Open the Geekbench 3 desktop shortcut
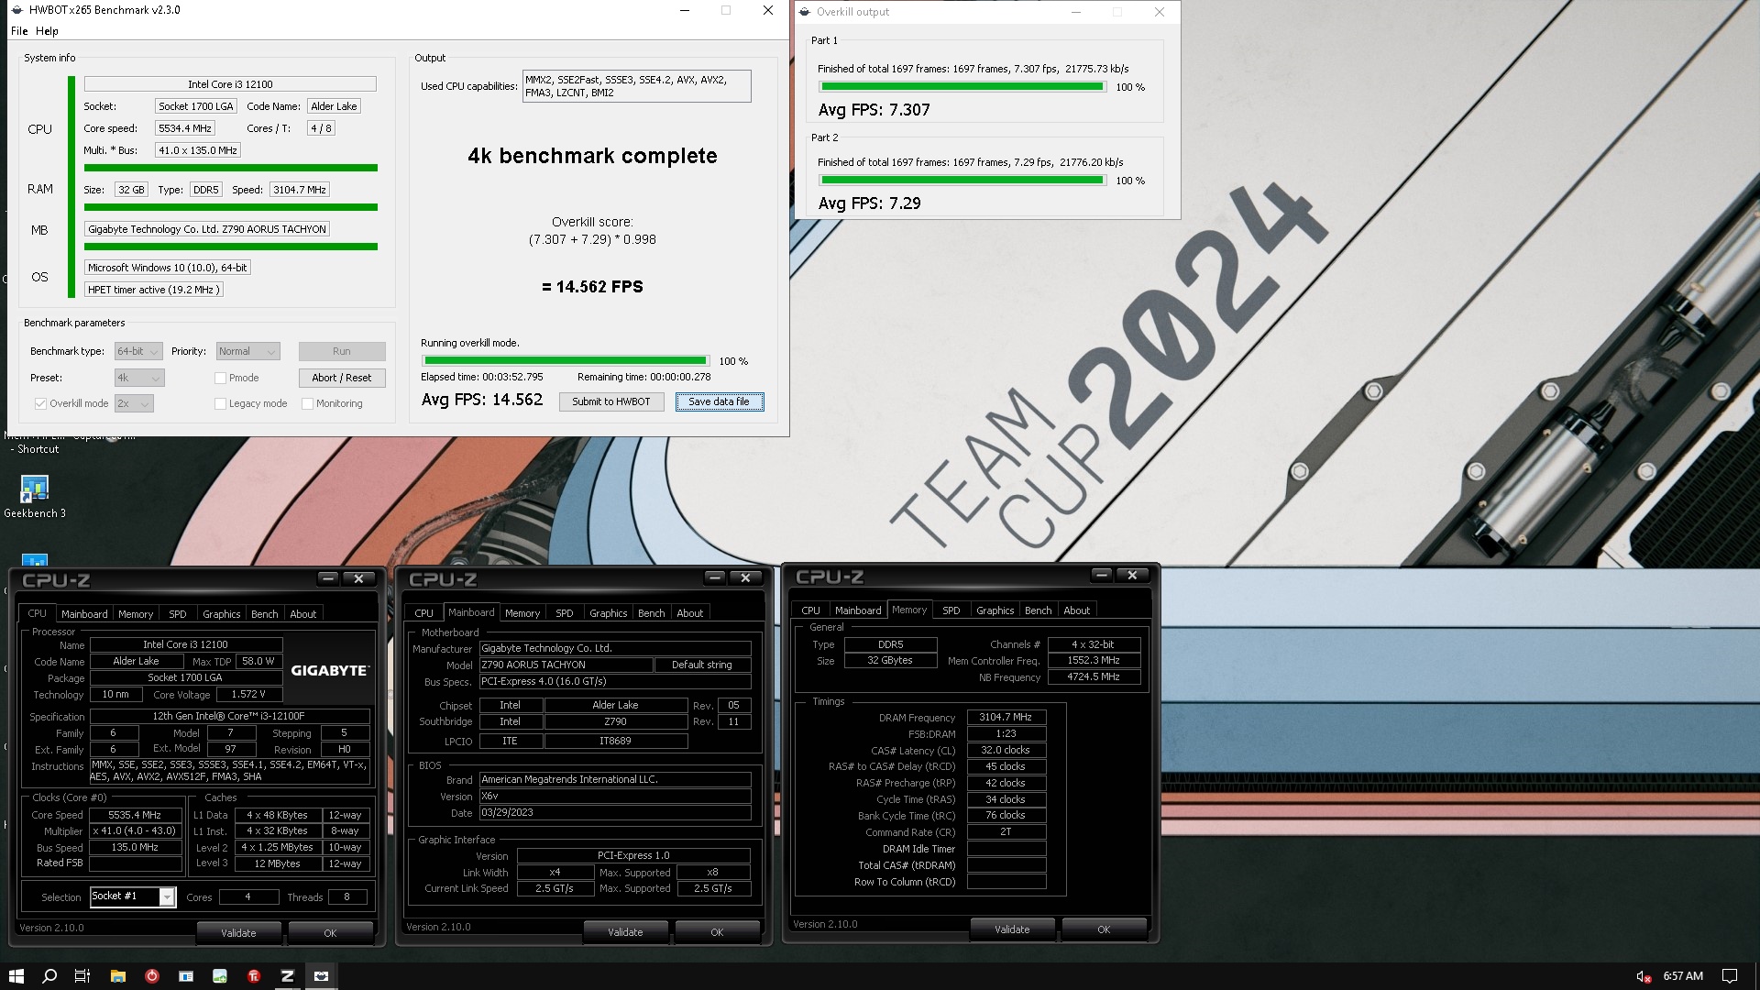The width and height of the screenshot is (1760, 990). click(x=35, y=496)
